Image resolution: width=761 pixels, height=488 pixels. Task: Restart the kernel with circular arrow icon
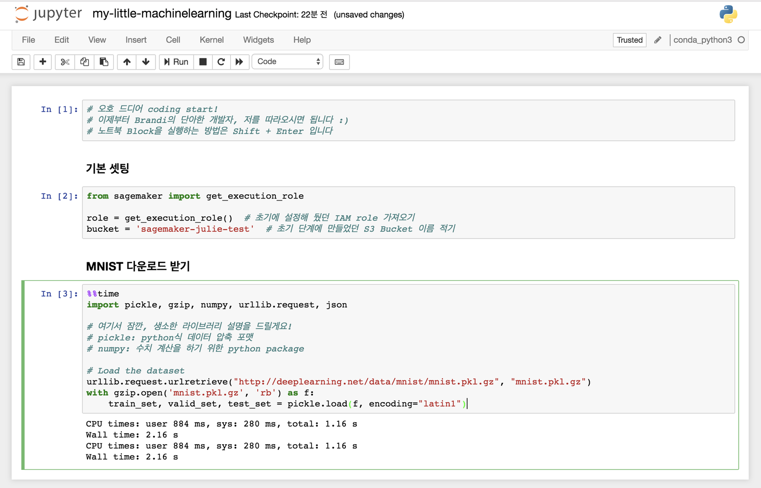point(221,62)
